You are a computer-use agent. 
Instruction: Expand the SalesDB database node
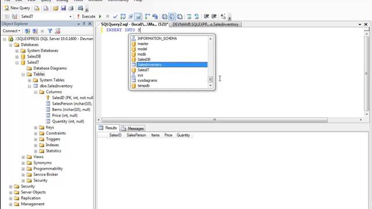pos(17,57)
